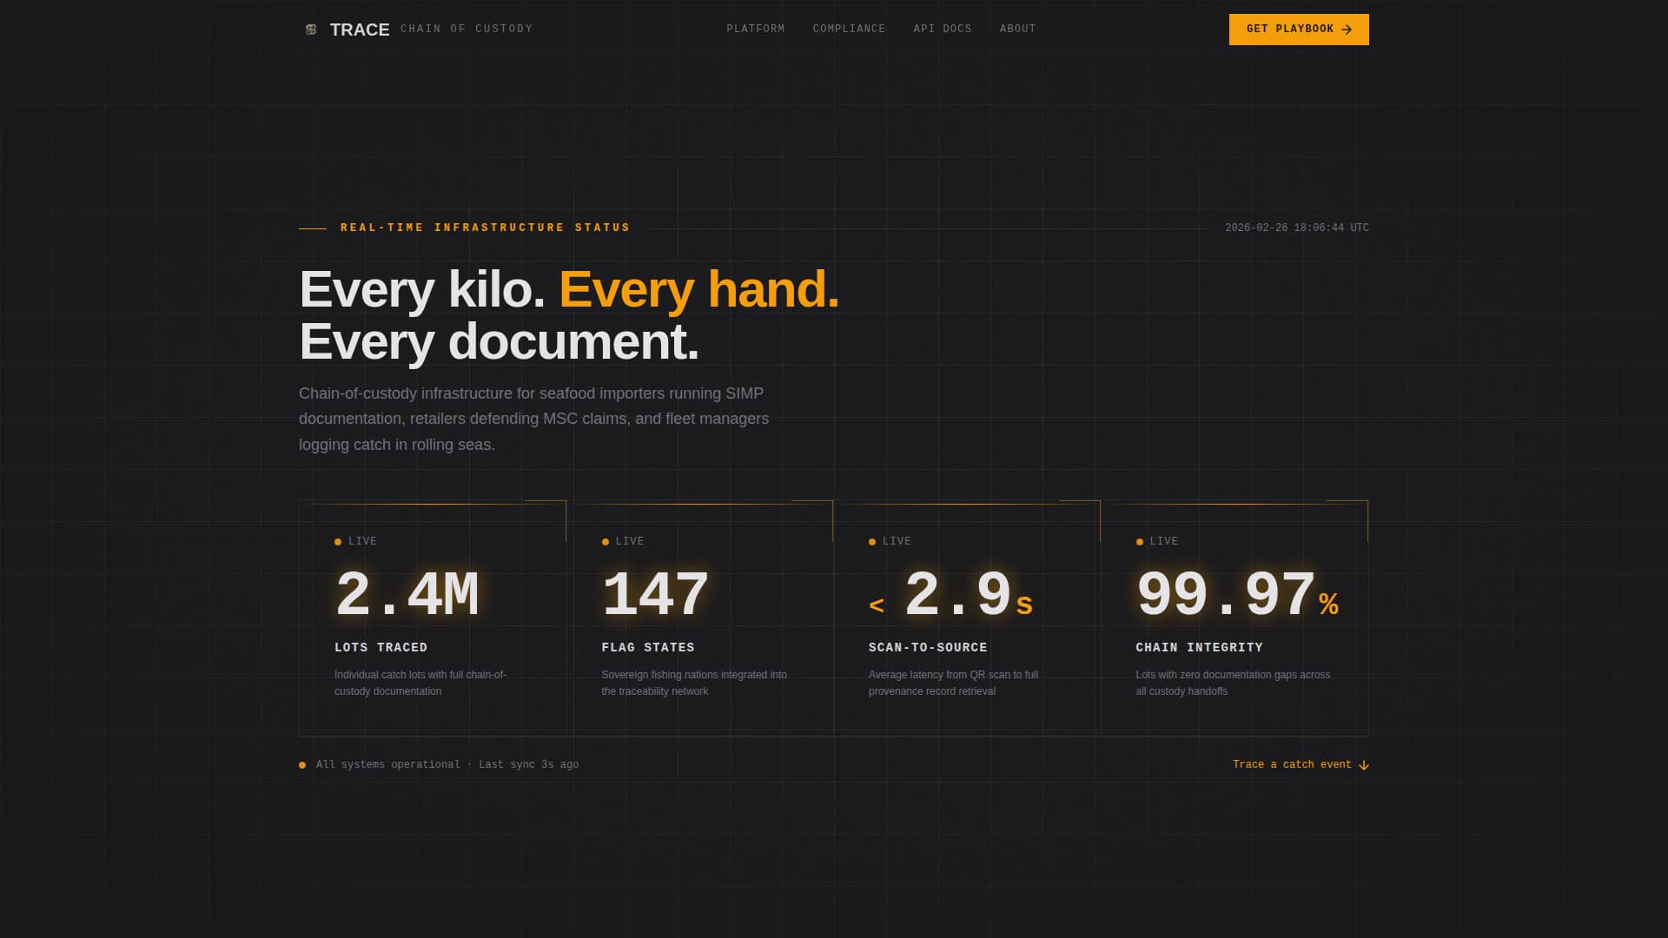
Task: Click the UTC timestamp in status header
Action: [1296, 228]
